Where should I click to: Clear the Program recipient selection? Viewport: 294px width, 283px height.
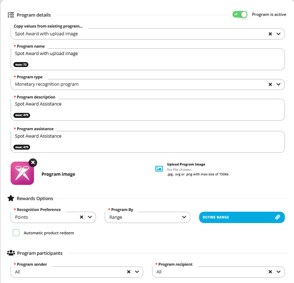tap(270, 272)
